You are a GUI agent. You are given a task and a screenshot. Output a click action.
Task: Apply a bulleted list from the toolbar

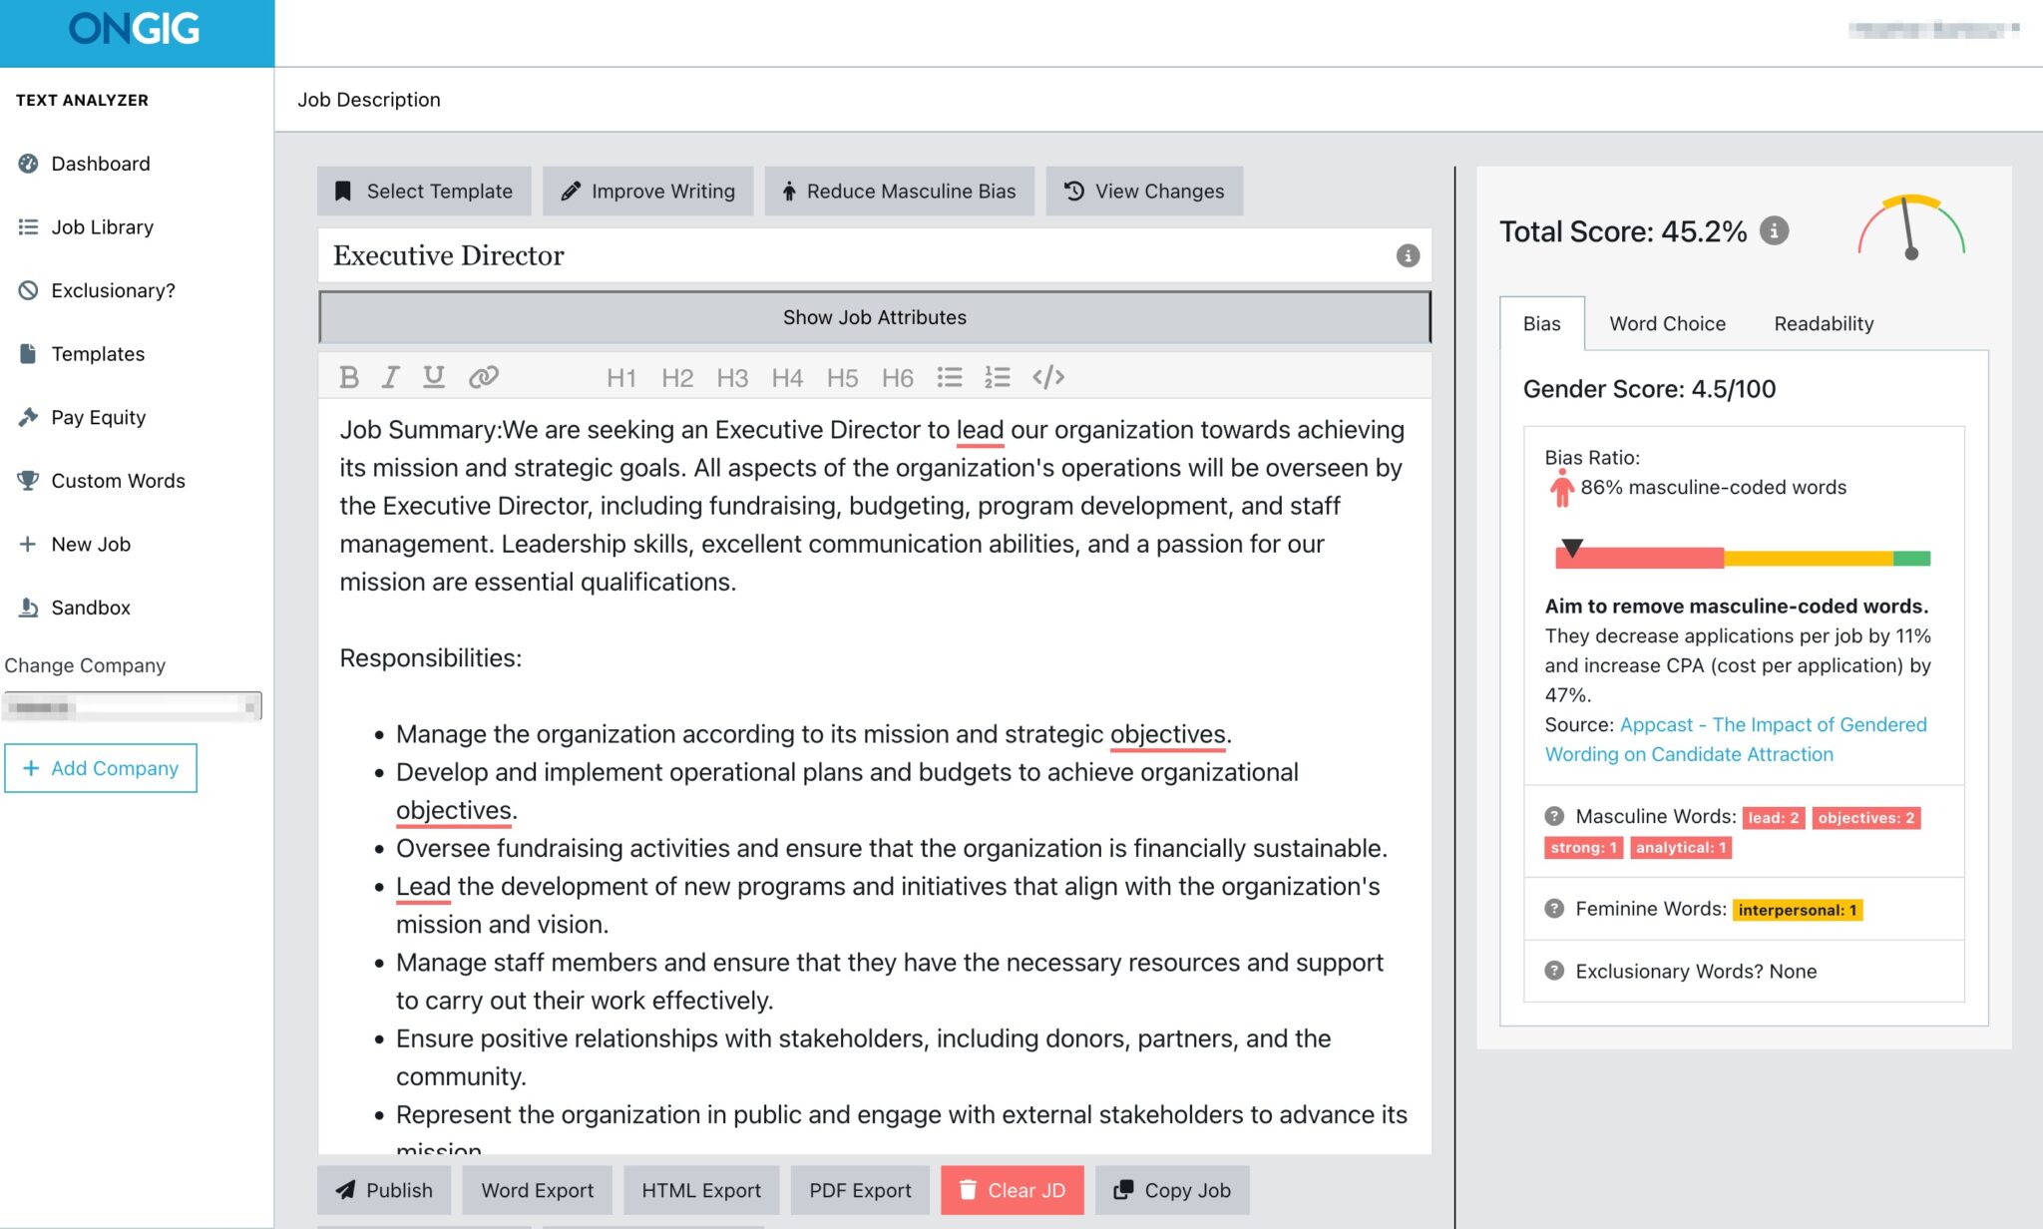[949, 377]
